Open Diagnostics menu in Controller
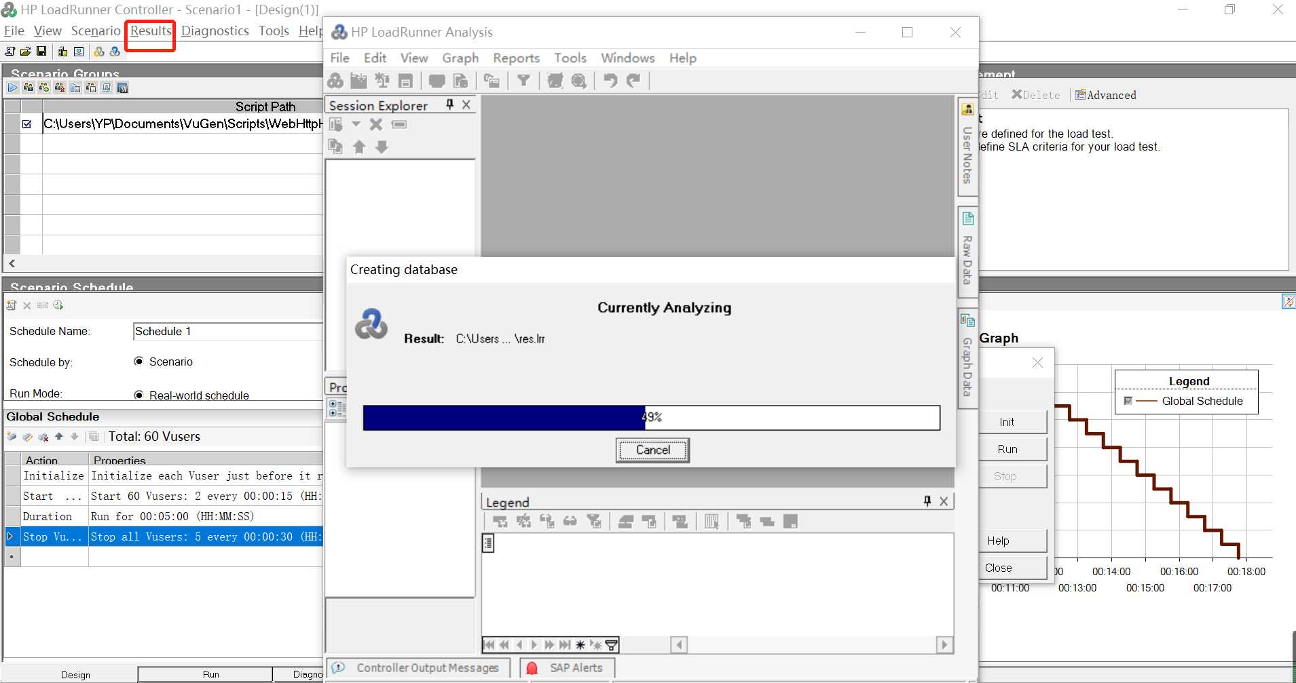1296x683 pixels. 215,31
